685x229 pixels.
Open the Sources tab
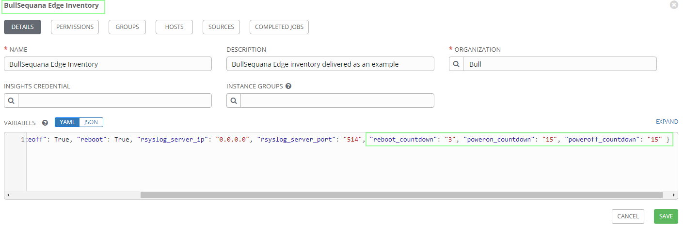(x=221, y=27)
